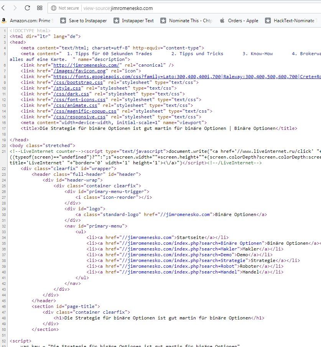Open the /images/favicon.png link

[x=79, y=71]
